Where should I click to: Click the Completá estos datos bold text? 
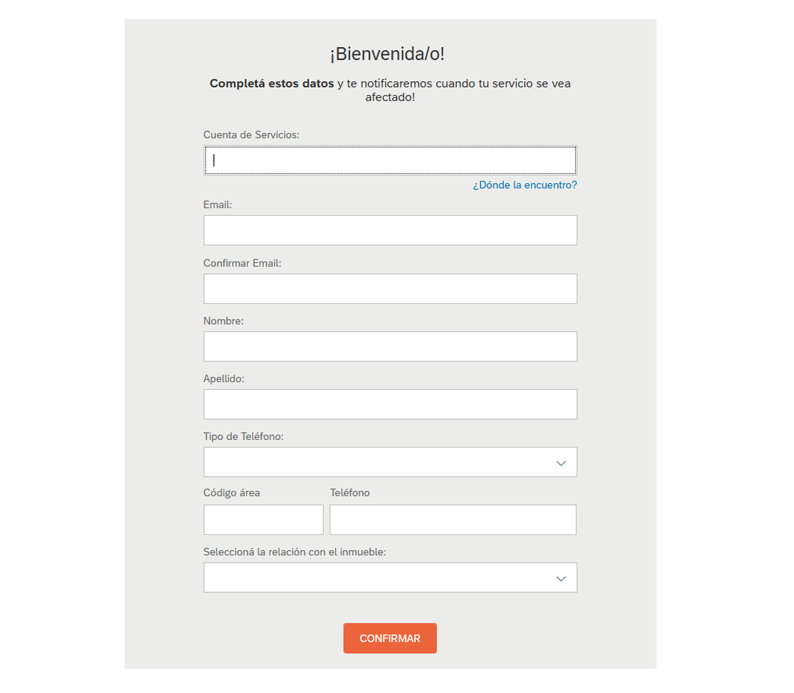point(271,83)
